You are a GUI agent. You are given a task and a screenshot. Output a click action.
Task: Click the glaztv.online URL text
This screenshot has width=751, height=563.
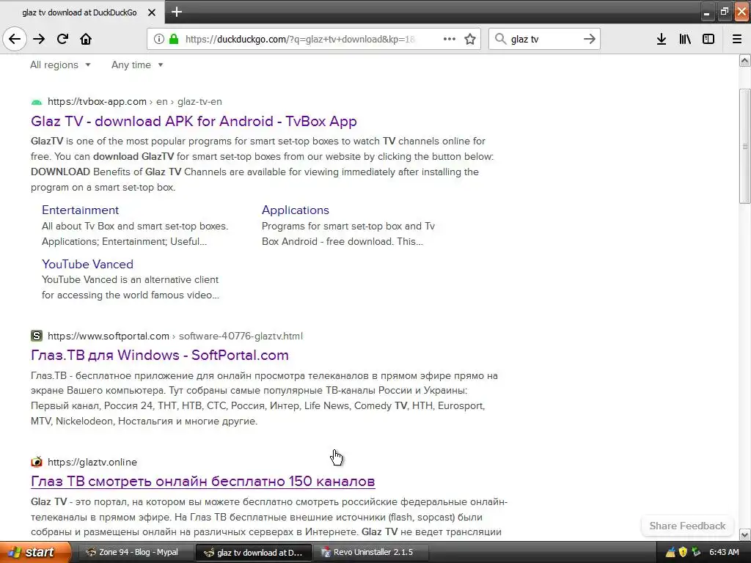point(92,462)
